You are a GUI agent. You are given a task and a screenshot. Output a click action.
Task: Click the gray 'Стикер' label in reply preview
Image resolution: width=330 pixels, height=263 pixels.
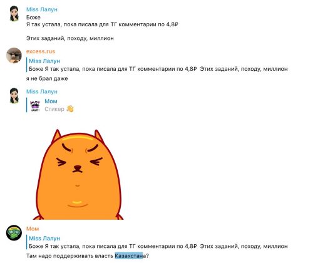click(x=54, y=109)
